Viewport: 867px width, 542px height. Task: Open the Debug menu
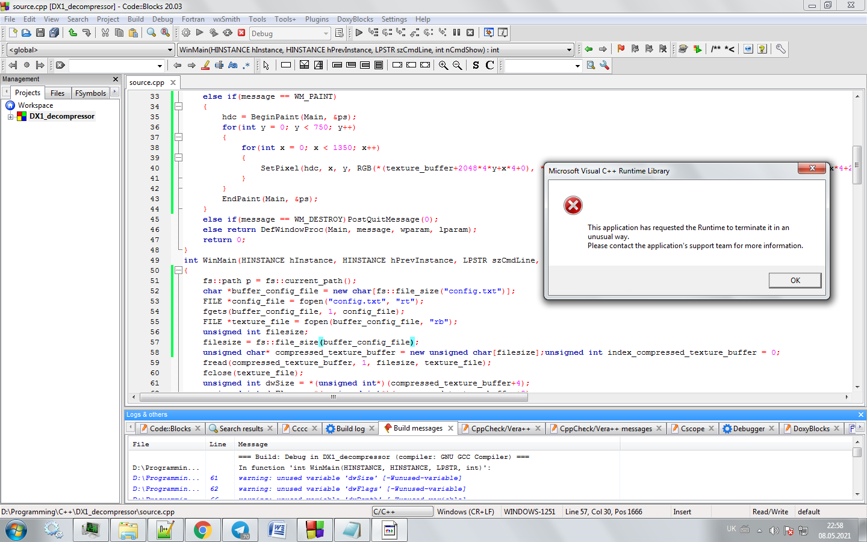pyautogui.click(x=163, y=19)
